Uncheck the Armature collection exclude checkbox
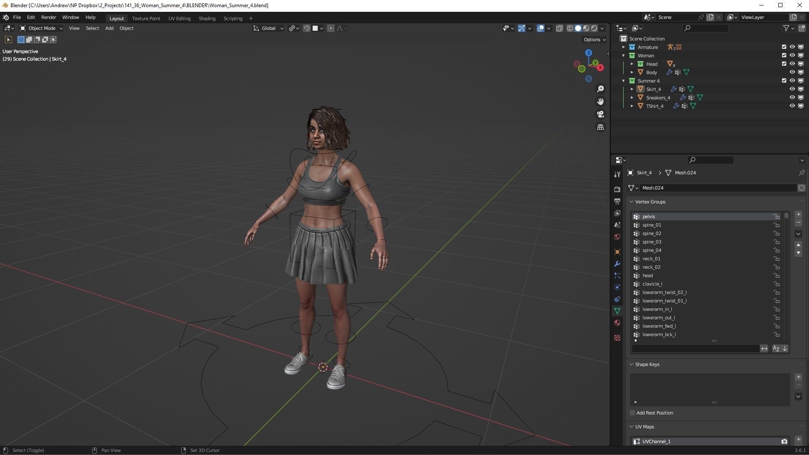This screenshot has width=809, height=455. pyautogui.click(x=784, y=47)
